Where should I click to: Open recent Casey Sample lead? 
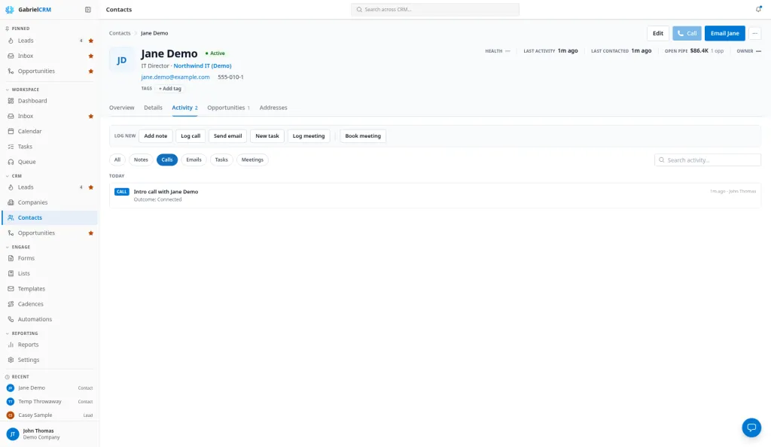coord(50,415)
